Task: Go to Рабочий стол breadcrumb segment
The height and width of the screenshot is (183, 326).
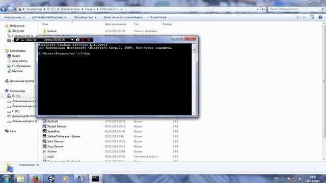Action: [x=109, y=9]
